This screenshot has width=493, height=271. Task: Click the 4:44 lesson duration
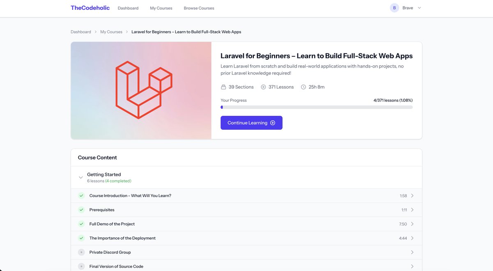click(x=403, y=238)
